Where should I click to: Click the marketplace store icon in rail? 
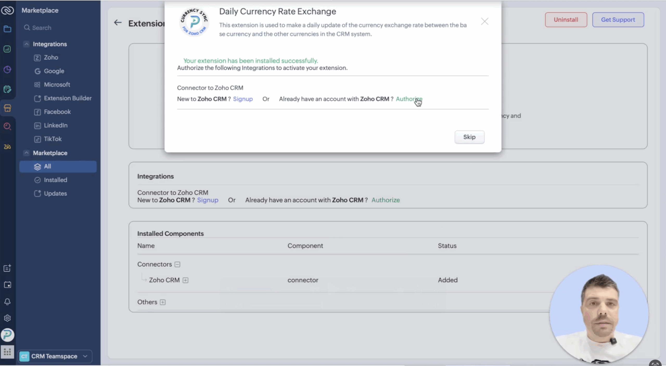tap(7, 108)
